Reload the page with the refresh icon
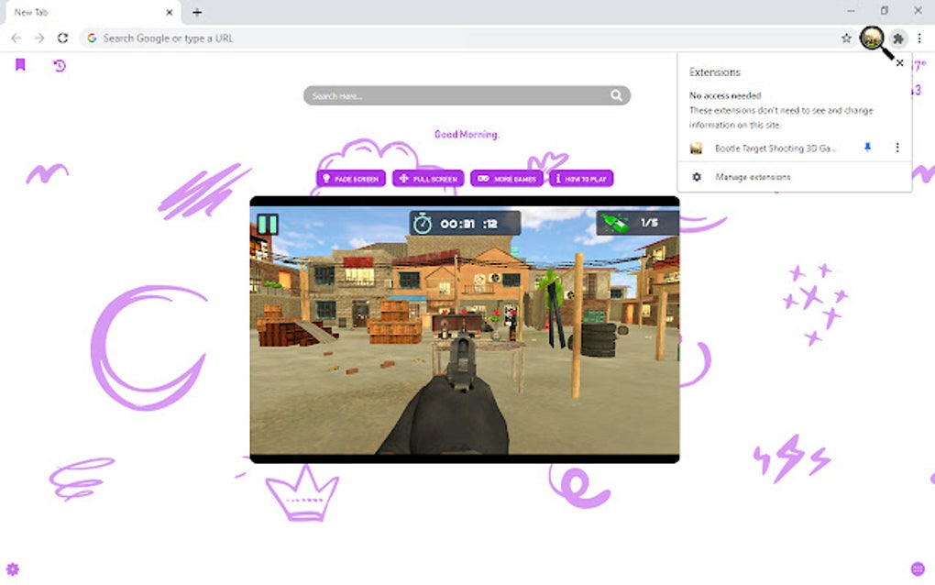 click(x=62, y=39)
